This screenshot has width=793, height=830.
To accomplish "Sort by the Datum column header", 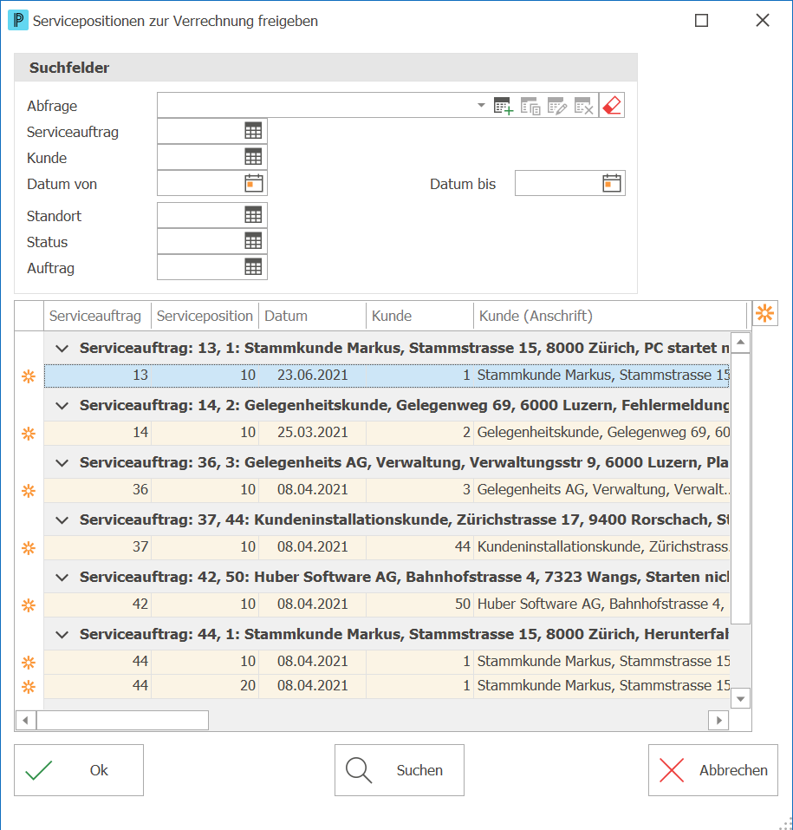I will point(312,316).
